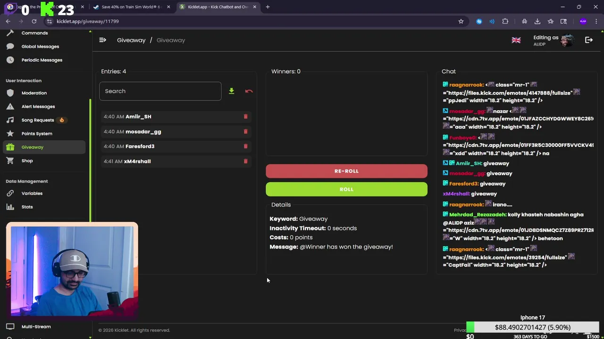Open the browser Extensions puzzle icon
Screen dimensions: 604x339
pyautogui.click(x=505, y=21)
